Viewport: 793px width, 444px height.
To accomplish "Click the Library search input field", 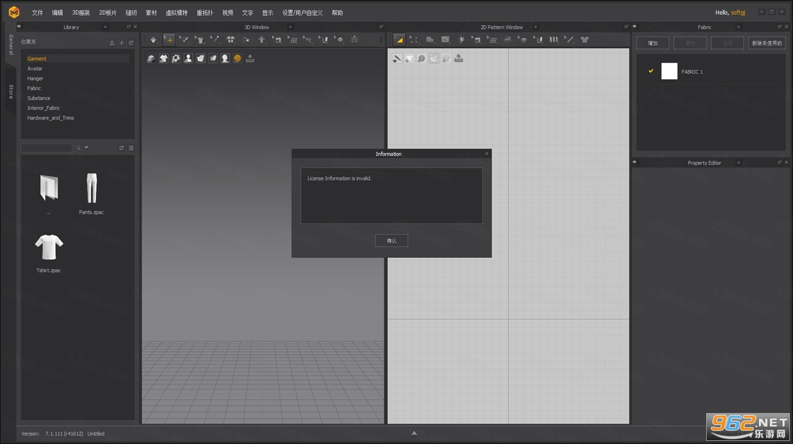I will pos(47,148).
